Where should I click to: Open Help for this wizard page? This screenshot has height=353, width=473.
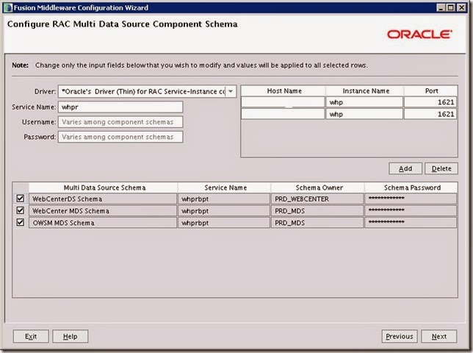pos(71,336)
